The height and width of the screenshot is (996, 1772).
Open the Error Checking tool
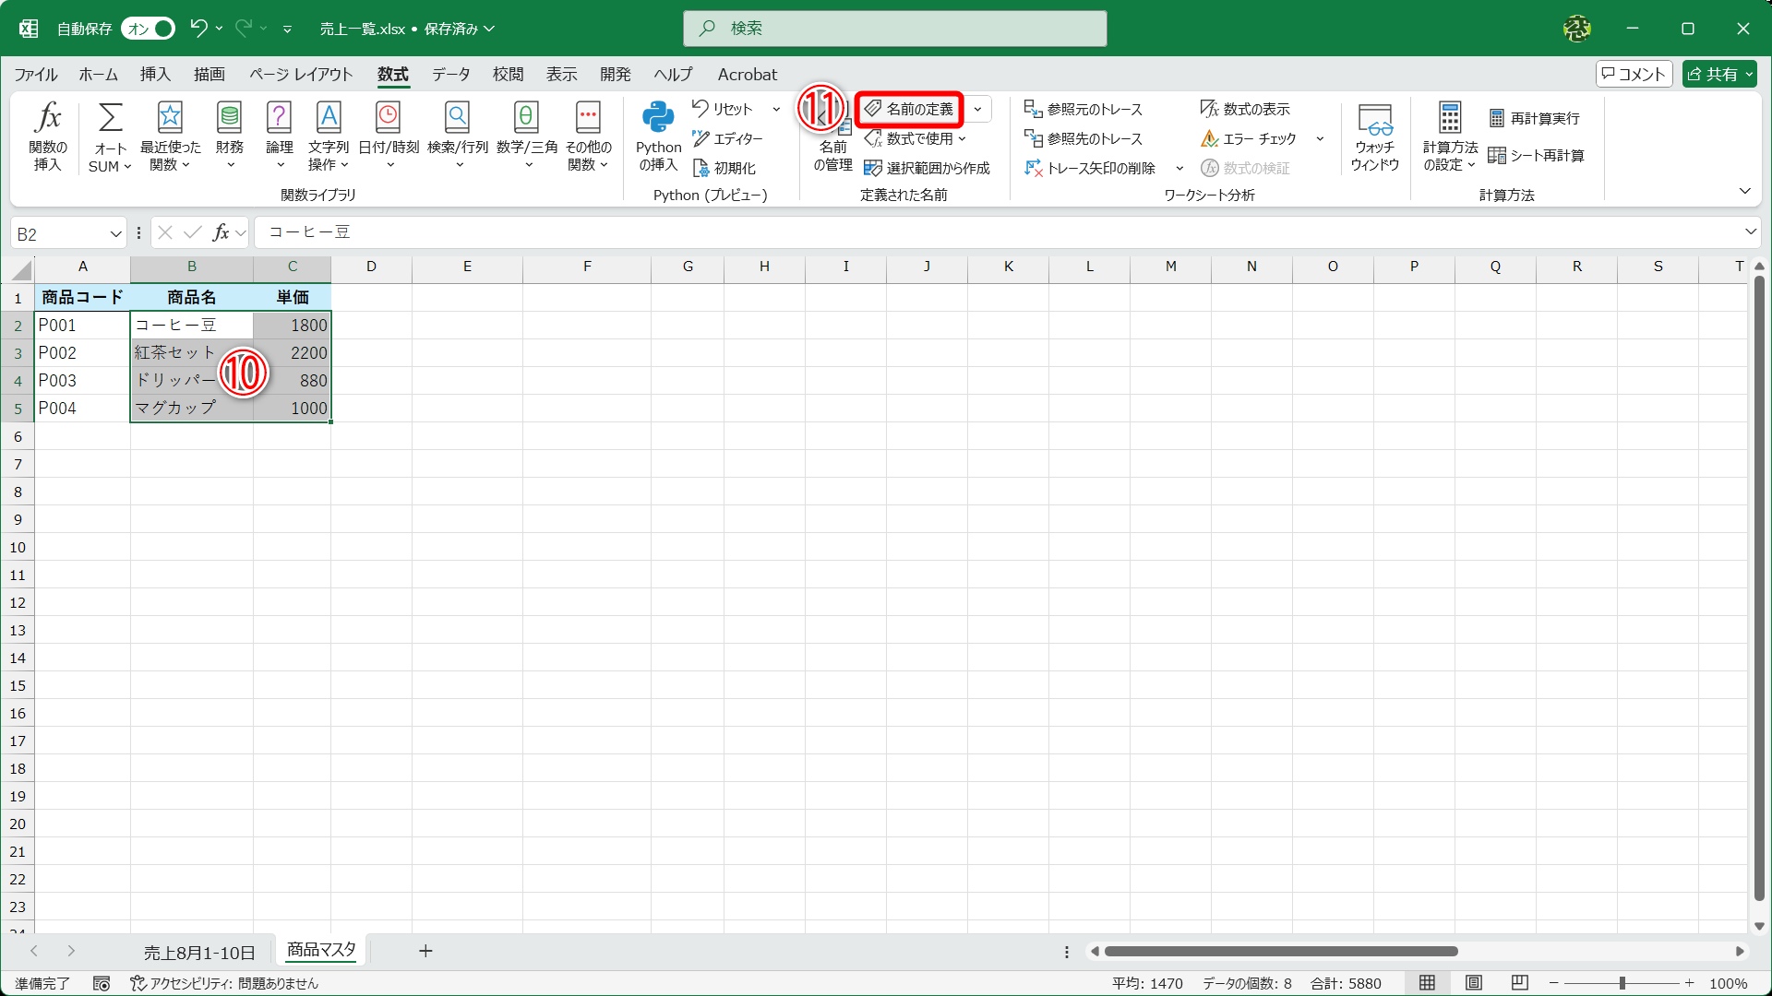tap(1250, 138)
